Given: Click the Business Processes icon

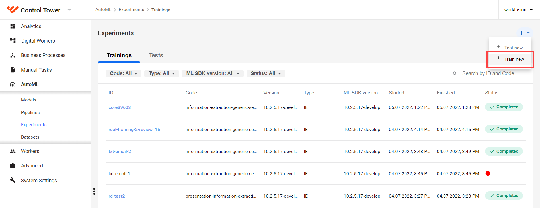Looking at the screenshot, I should click(x=13, y=55).
